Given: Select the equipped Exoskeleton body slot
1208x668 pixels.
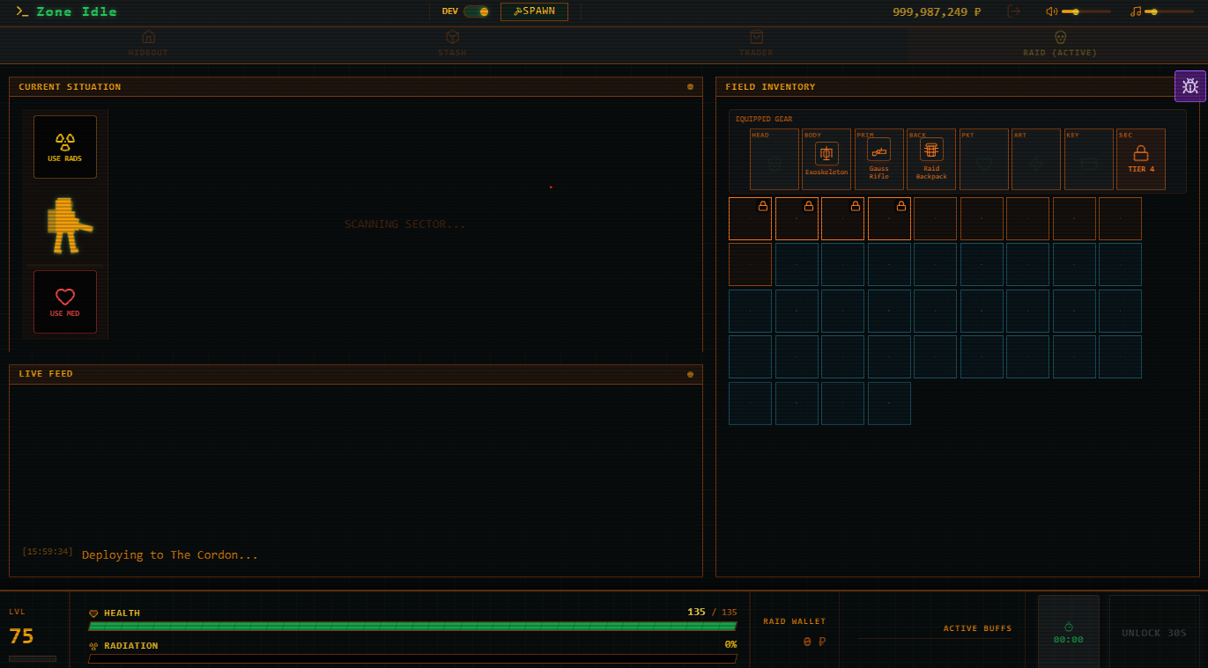Looking at the screenshot, I should (826, 159).
